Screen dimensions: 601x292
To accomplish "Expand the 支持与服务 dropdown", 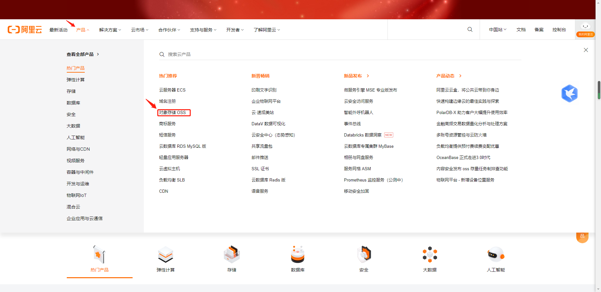I will point(203,30).
